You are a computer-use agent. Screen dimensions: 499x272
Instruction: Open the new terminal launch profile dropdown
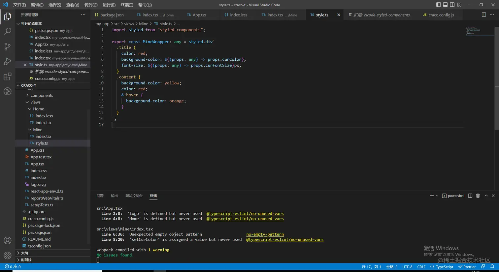click(437, 196)
